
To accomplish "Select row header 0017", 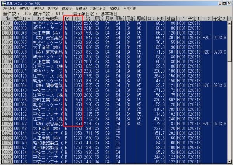I will 7,100.
